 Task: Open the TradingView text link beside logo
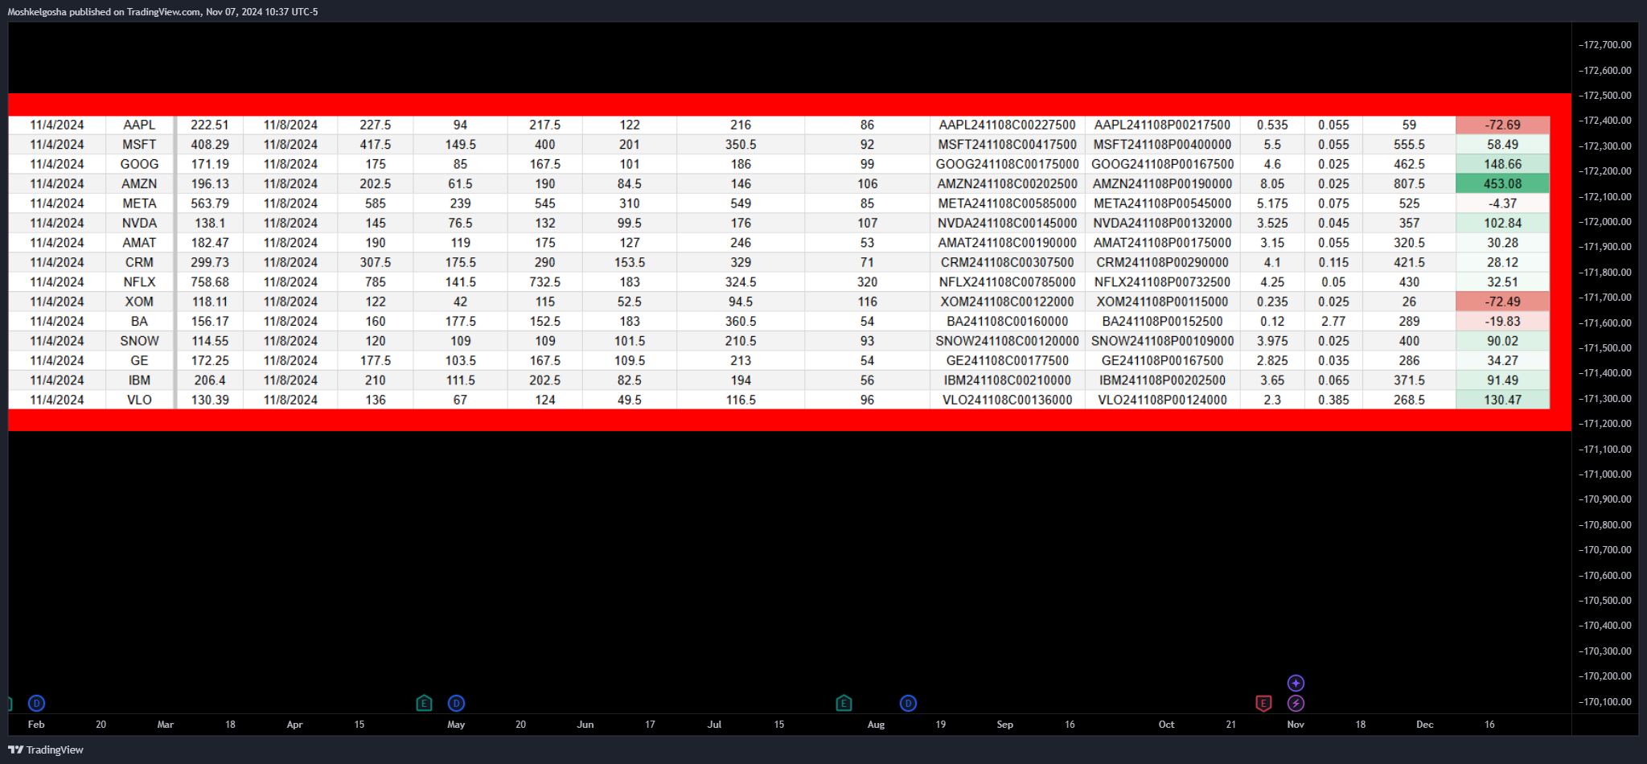pos(55,750)
